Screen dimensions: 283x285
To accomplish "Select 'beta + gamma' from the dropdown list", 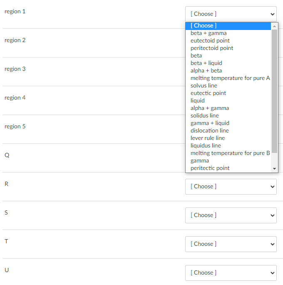I will [x=209, y=33].
